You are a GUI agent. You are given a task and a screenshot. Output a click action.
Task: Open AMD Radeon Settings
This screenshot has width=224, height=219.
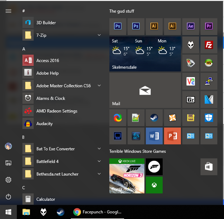point(62,111)
